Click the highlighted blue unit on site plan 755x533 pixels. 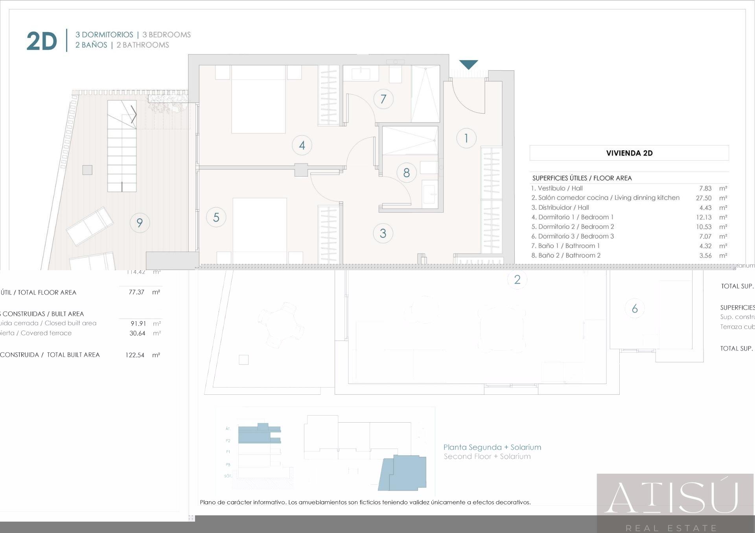402,473
